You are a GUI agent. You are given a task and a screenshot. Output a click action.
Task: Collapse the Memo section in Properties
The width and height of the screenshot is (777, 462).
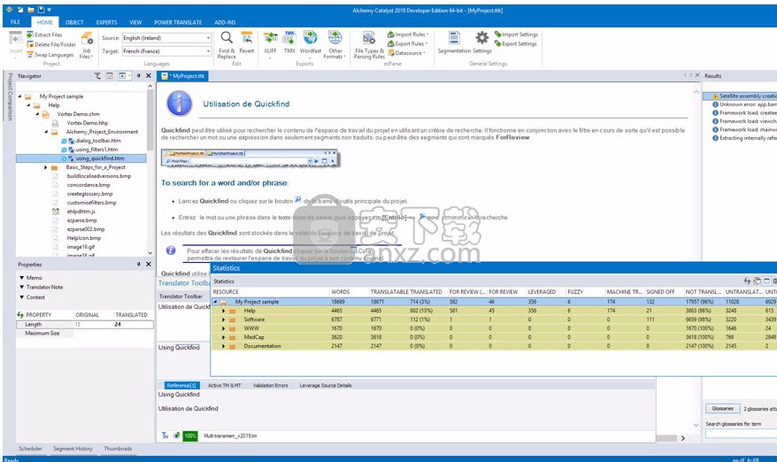pyautogui.click(x=22, y=278)
